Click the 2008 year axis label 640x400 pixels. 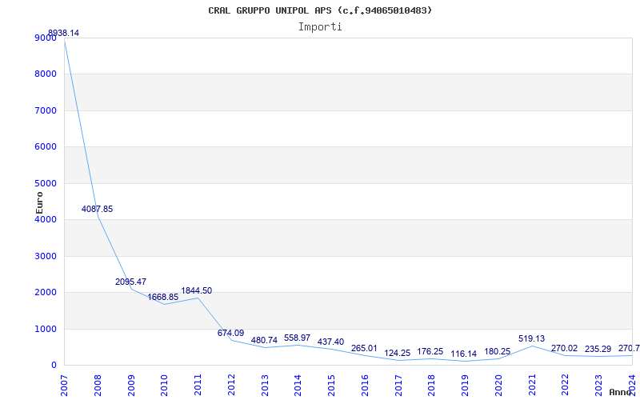(98, 386)
